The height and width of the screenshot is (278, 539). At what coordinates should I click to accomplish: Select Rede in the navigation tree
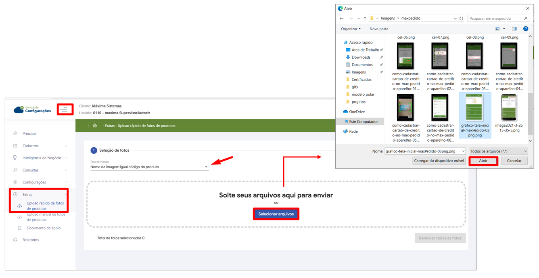point(353,132)
